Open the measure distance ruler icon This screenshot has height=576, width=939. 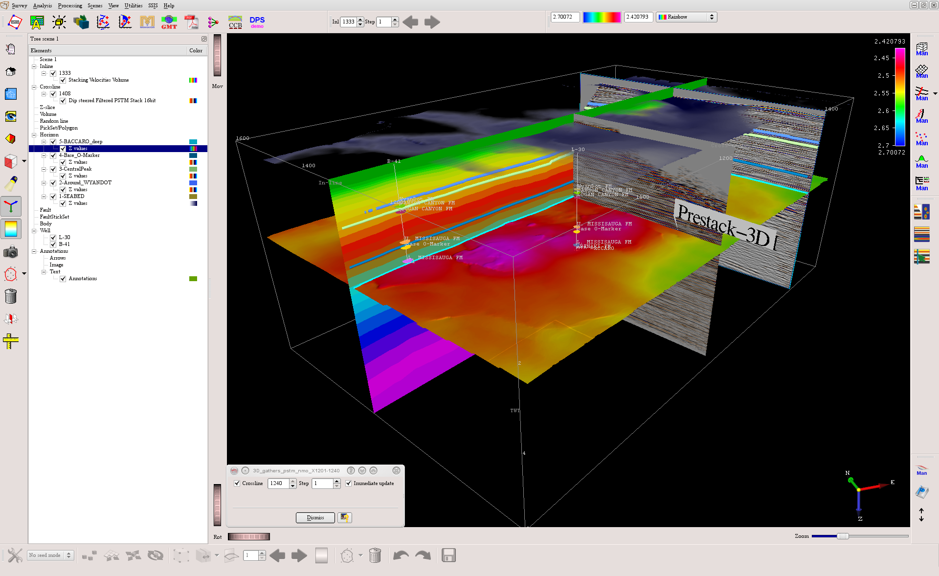11,341
